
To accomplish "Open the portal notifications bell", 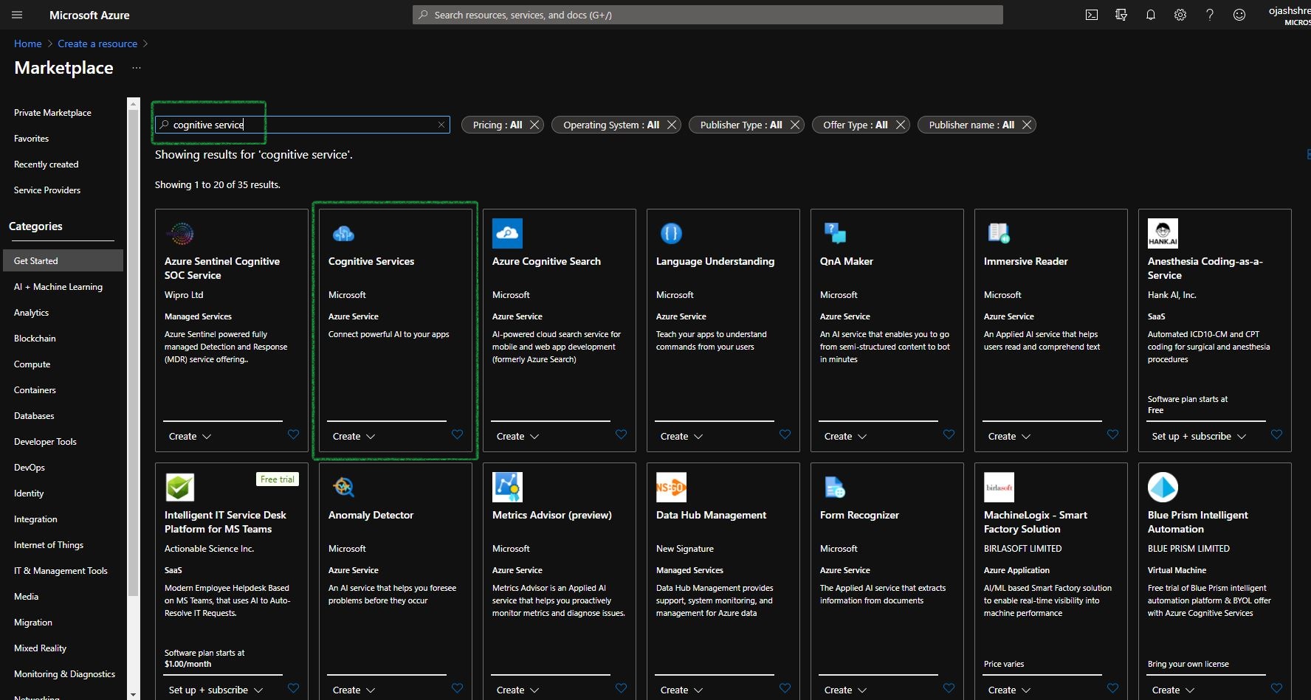I will click(x=1150, y=15).
